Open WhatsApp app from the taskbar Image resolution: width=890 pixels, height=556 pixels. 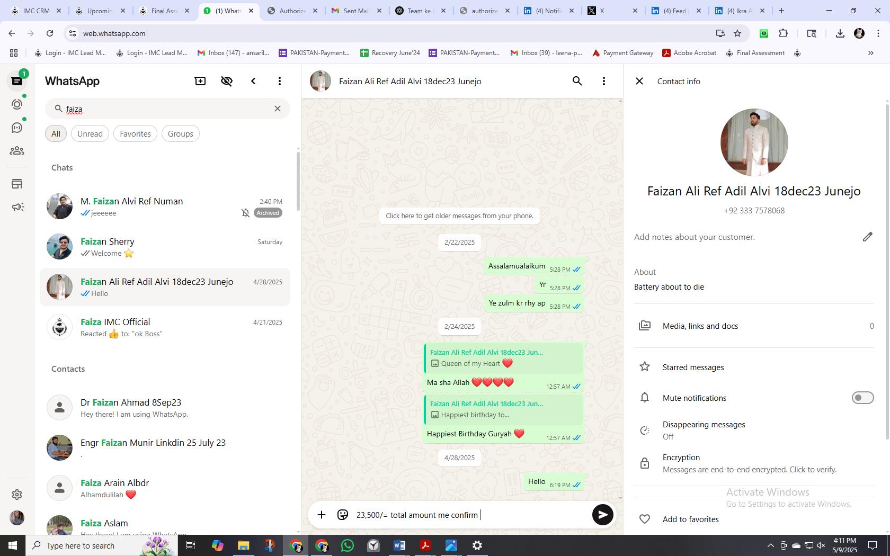[348, 545]
